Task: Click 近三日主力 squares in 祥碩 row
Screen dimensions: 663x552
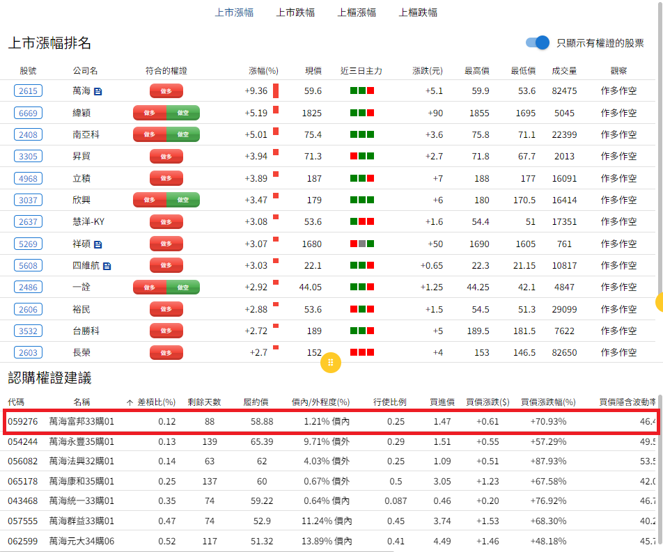Action: coord(361,244)
